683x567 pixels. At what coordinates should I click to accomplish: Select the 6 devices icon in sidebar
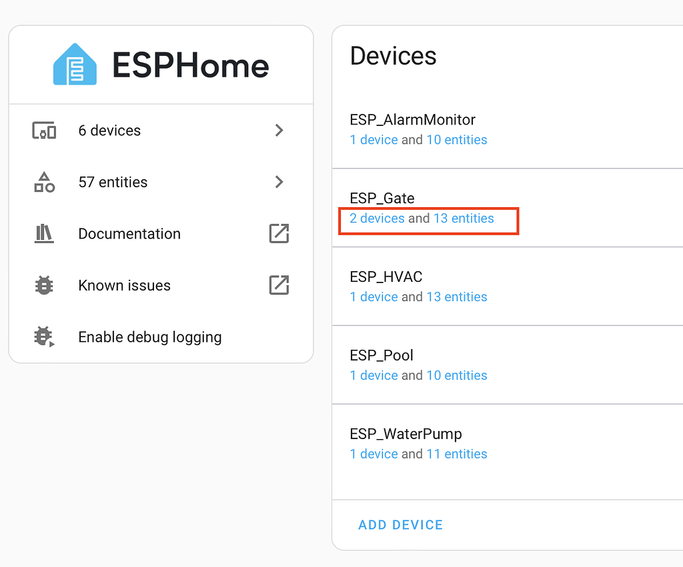pos(44,130)
